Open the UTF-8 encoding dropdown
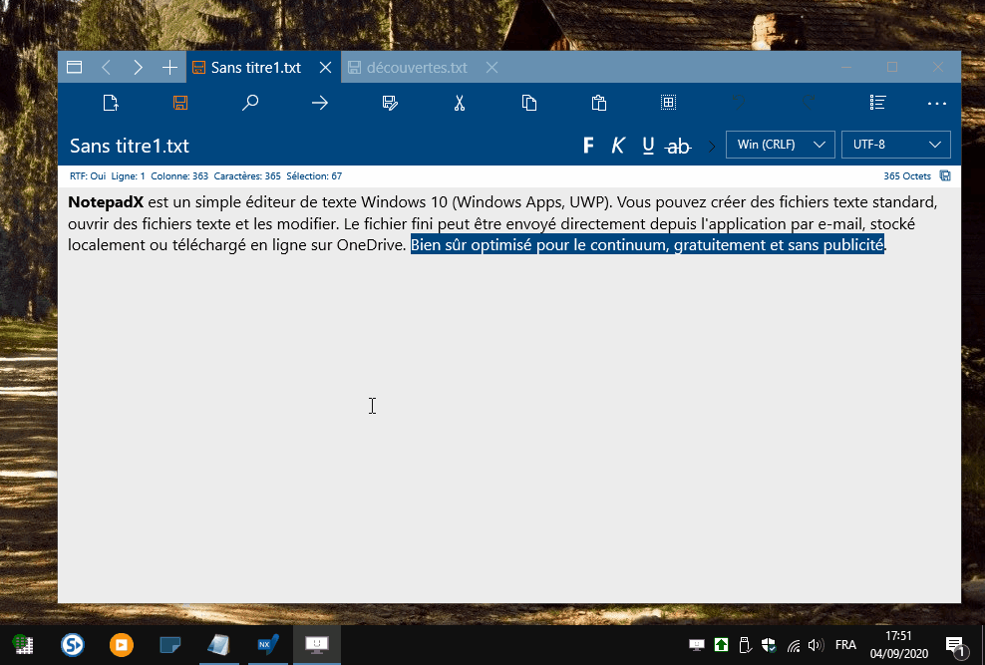The height and width of the screenshot is (665, 985). [x=896, y=145]
